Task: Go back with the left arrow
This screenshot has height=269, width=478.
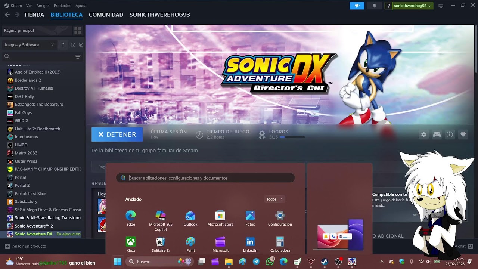Action: click(x=7, y=15)
